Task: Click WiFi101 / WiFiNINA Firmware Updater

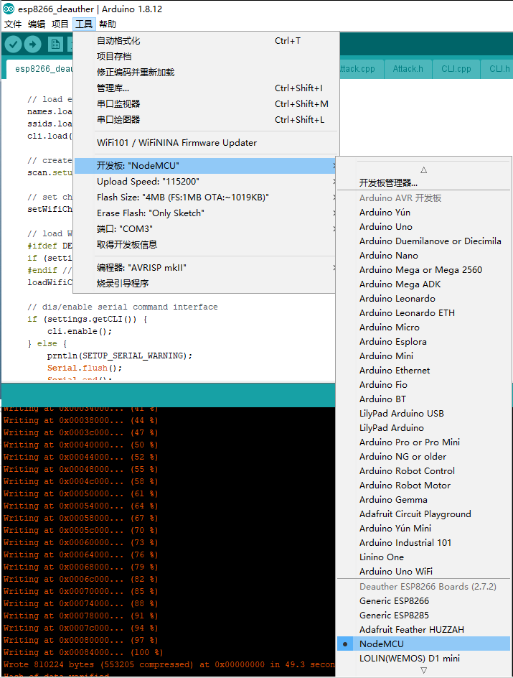Action: [177, 142]
